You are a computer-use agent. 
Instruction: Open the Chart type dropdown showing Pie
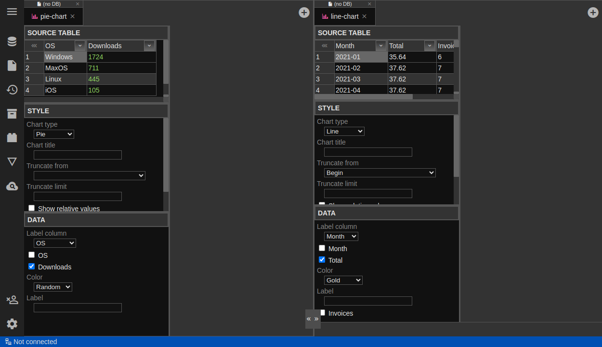54,134
